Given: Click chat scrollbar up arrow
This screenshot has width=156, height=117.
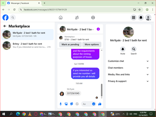Looking at the screenshot, I should (x=102, y=50).
